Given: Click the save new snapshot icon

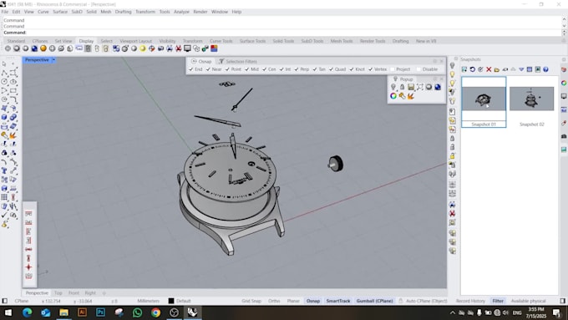Looking at the screenshot, I should [x=464, y=69].
